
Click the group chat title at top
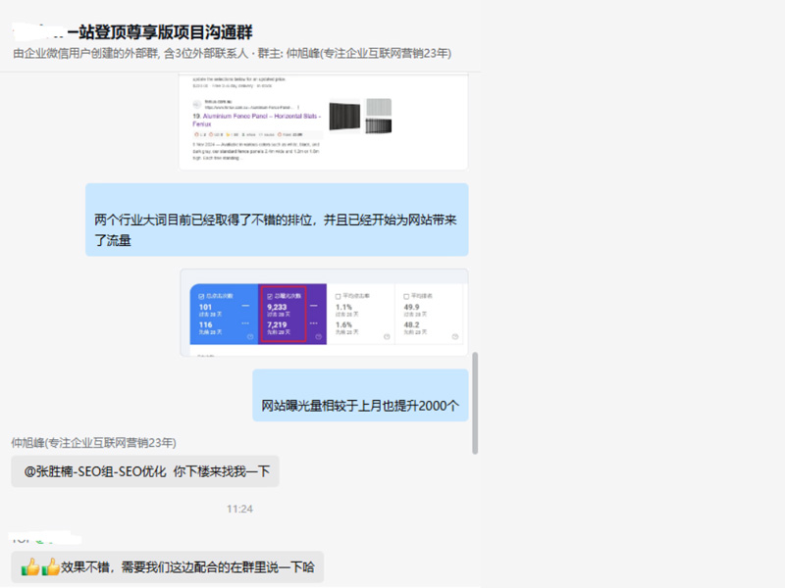(x=147, y=31)
